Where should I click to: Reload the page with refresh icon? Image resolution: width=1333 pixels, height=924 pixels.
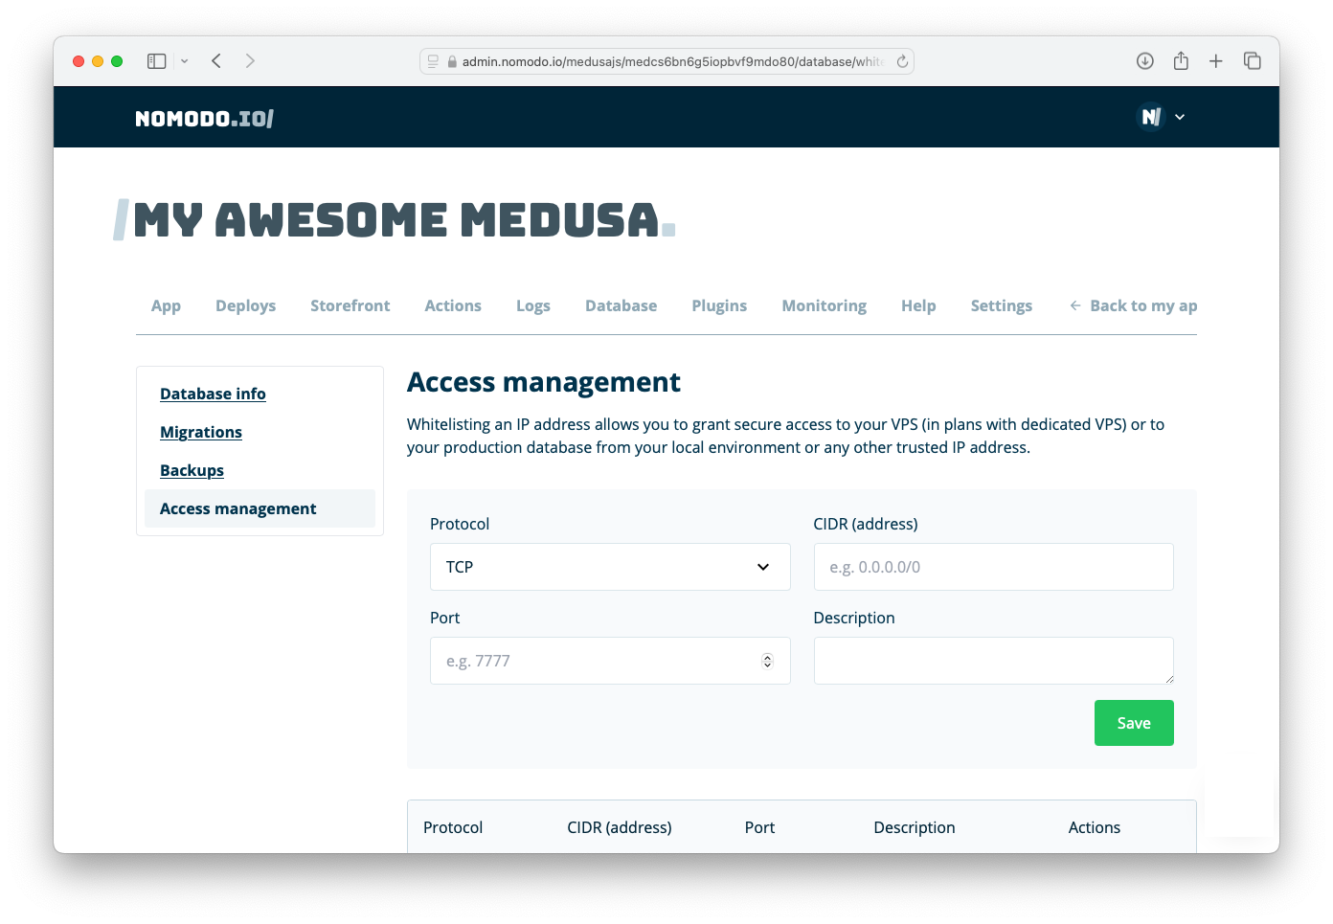902,61
